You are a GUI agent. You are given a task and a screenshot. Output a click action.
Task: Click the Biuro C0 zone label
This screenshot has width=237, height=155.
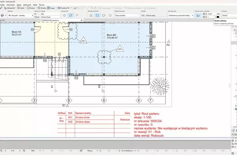17,33
